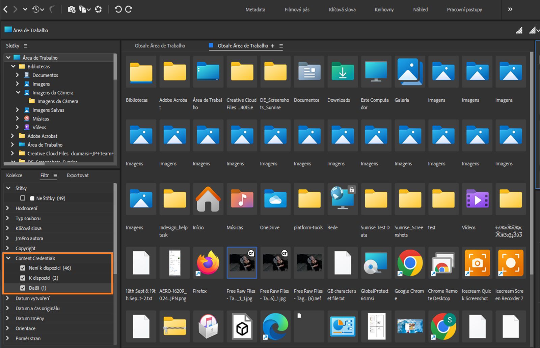The image size is (540, 348).
Task: Select the Firefox shortcut icon
Action: pyautogui.click(x=208, y=263)
